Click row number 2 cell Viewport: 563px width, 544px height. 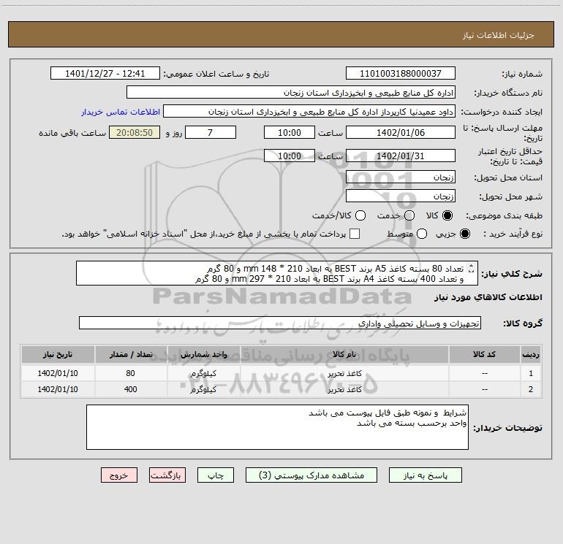[531, 389]
